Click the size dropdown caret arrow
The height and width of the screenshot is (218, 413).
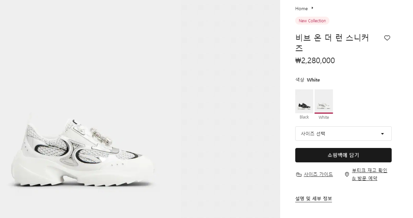(x=382, y=134)
